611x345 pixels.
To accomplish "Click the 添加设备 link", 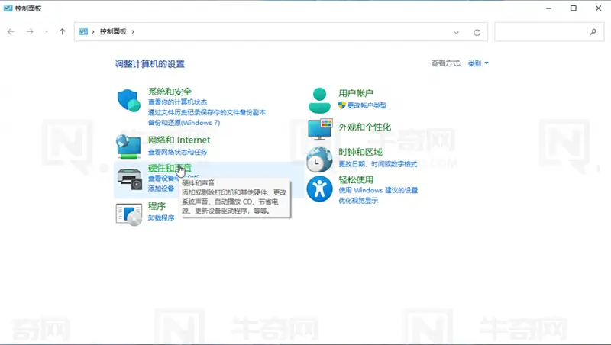I will click(x=161, y=189).
